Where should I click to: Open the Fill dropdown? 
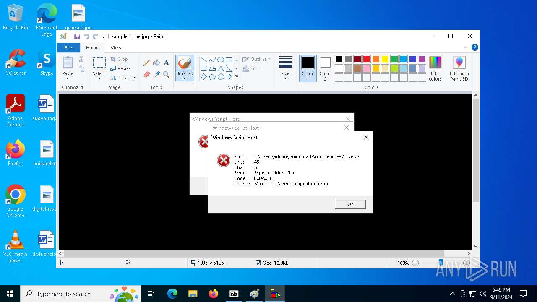[x=252, y=68]
